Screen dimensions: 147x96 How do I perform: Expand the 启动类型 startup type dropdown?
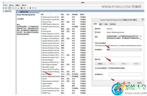click(124, 50)
